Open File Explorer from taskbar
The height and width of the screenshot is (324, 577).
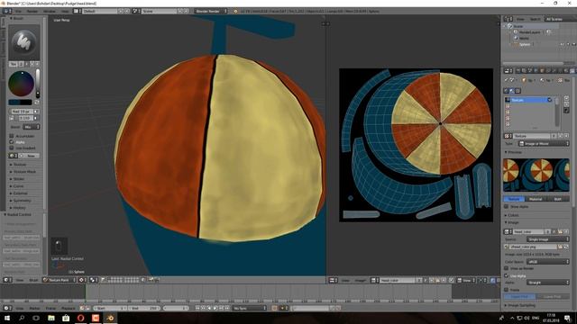pyautogui.click(x=51, y=318)
